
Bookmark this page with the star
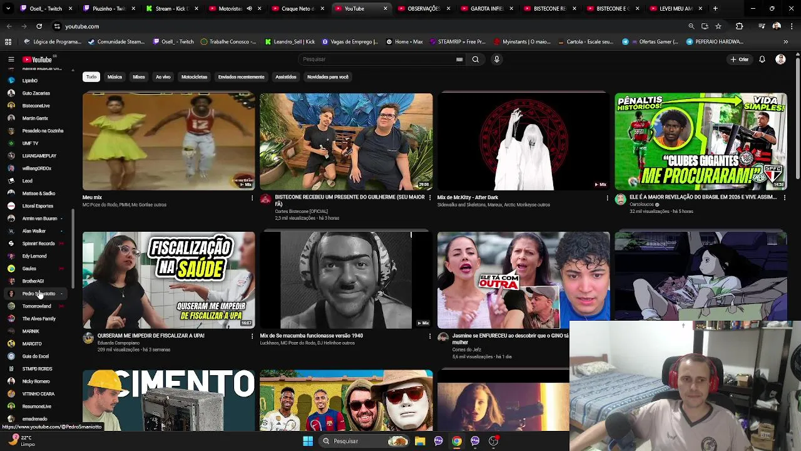click(718, 26)
